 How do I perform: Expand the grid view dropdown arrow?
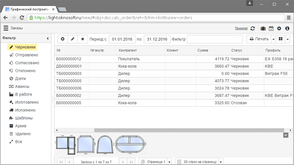288,39
